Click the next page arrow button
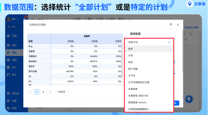This screenshot has height=115, width=208. (x=50, y=92)
